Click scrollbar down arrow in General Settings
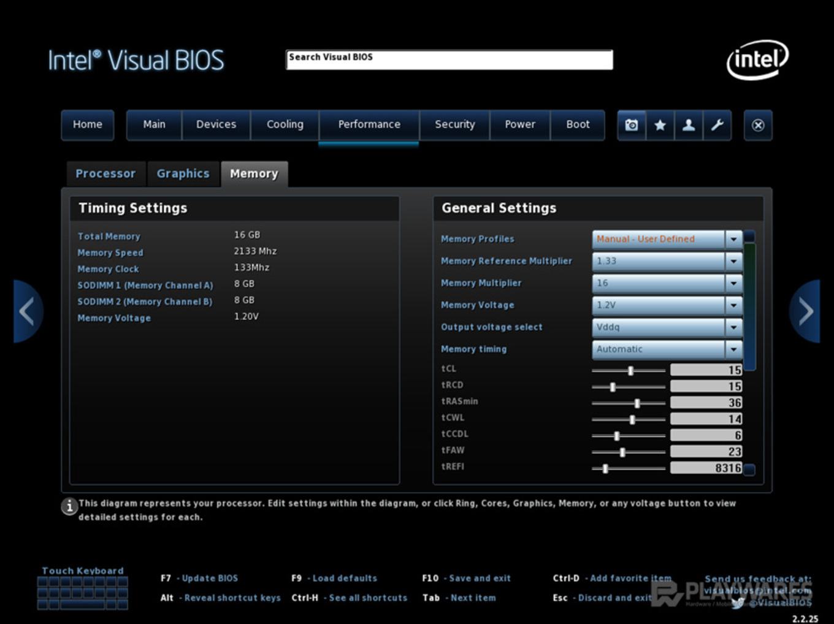Image resolution: width=834 pixels, height=624 pixels. tap(749, 470)
